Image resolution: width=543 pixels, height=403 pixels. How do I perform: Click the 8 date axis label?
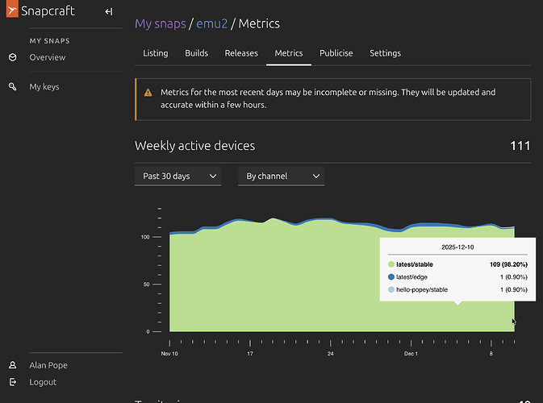491,354
